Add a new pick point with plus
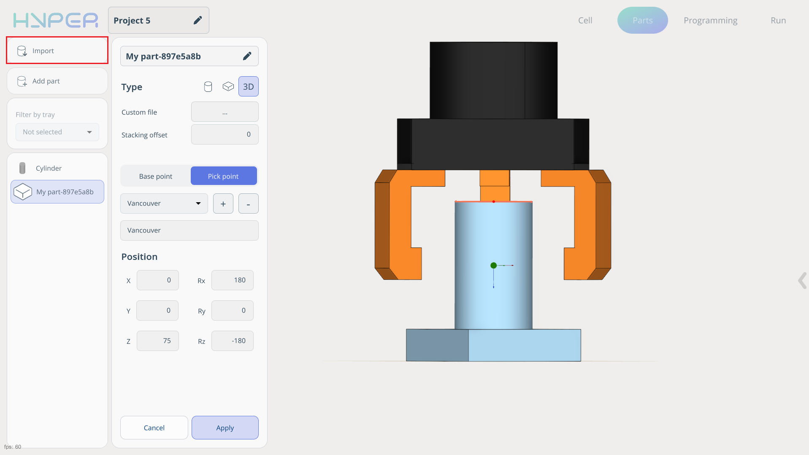Screen dimensions: 809x455 (223, 204)
